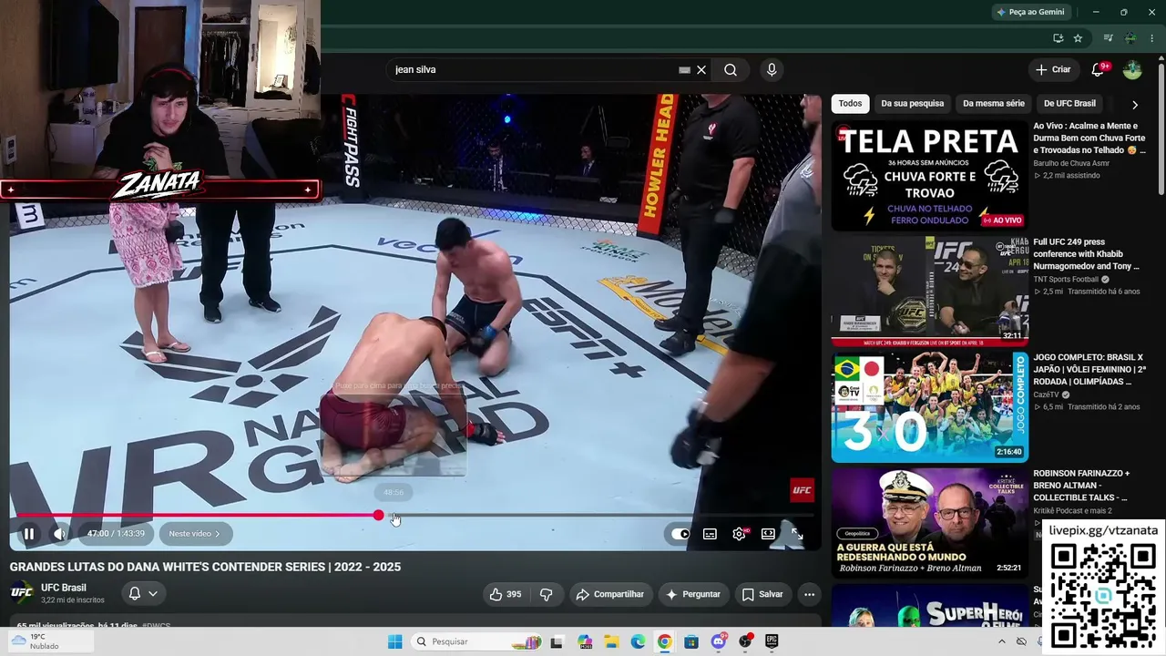
Task: Select the 'De UFC Brasil' chip
Action: tap(1069, 104)
